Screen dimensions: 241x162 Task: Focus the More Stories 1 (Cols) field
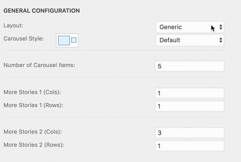[190, 93]
